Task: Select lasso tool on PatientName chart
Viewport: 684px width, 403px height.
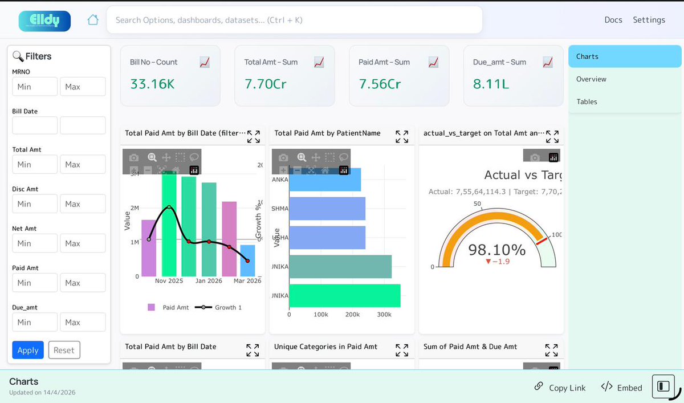Action: (343, 157)
